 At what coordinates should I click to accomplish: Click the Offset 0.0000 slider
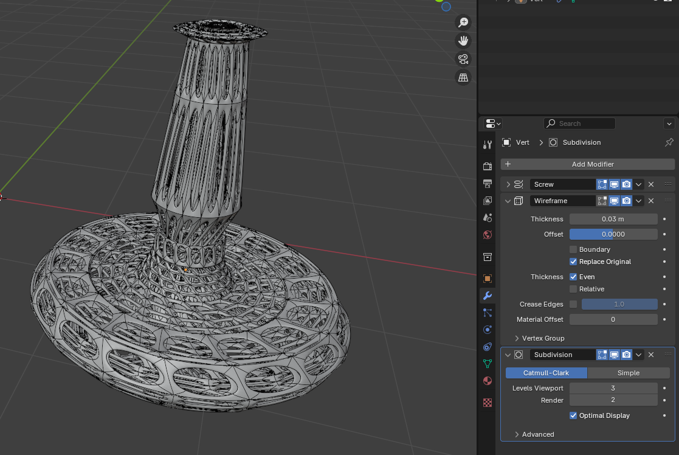tap(613, 234)
